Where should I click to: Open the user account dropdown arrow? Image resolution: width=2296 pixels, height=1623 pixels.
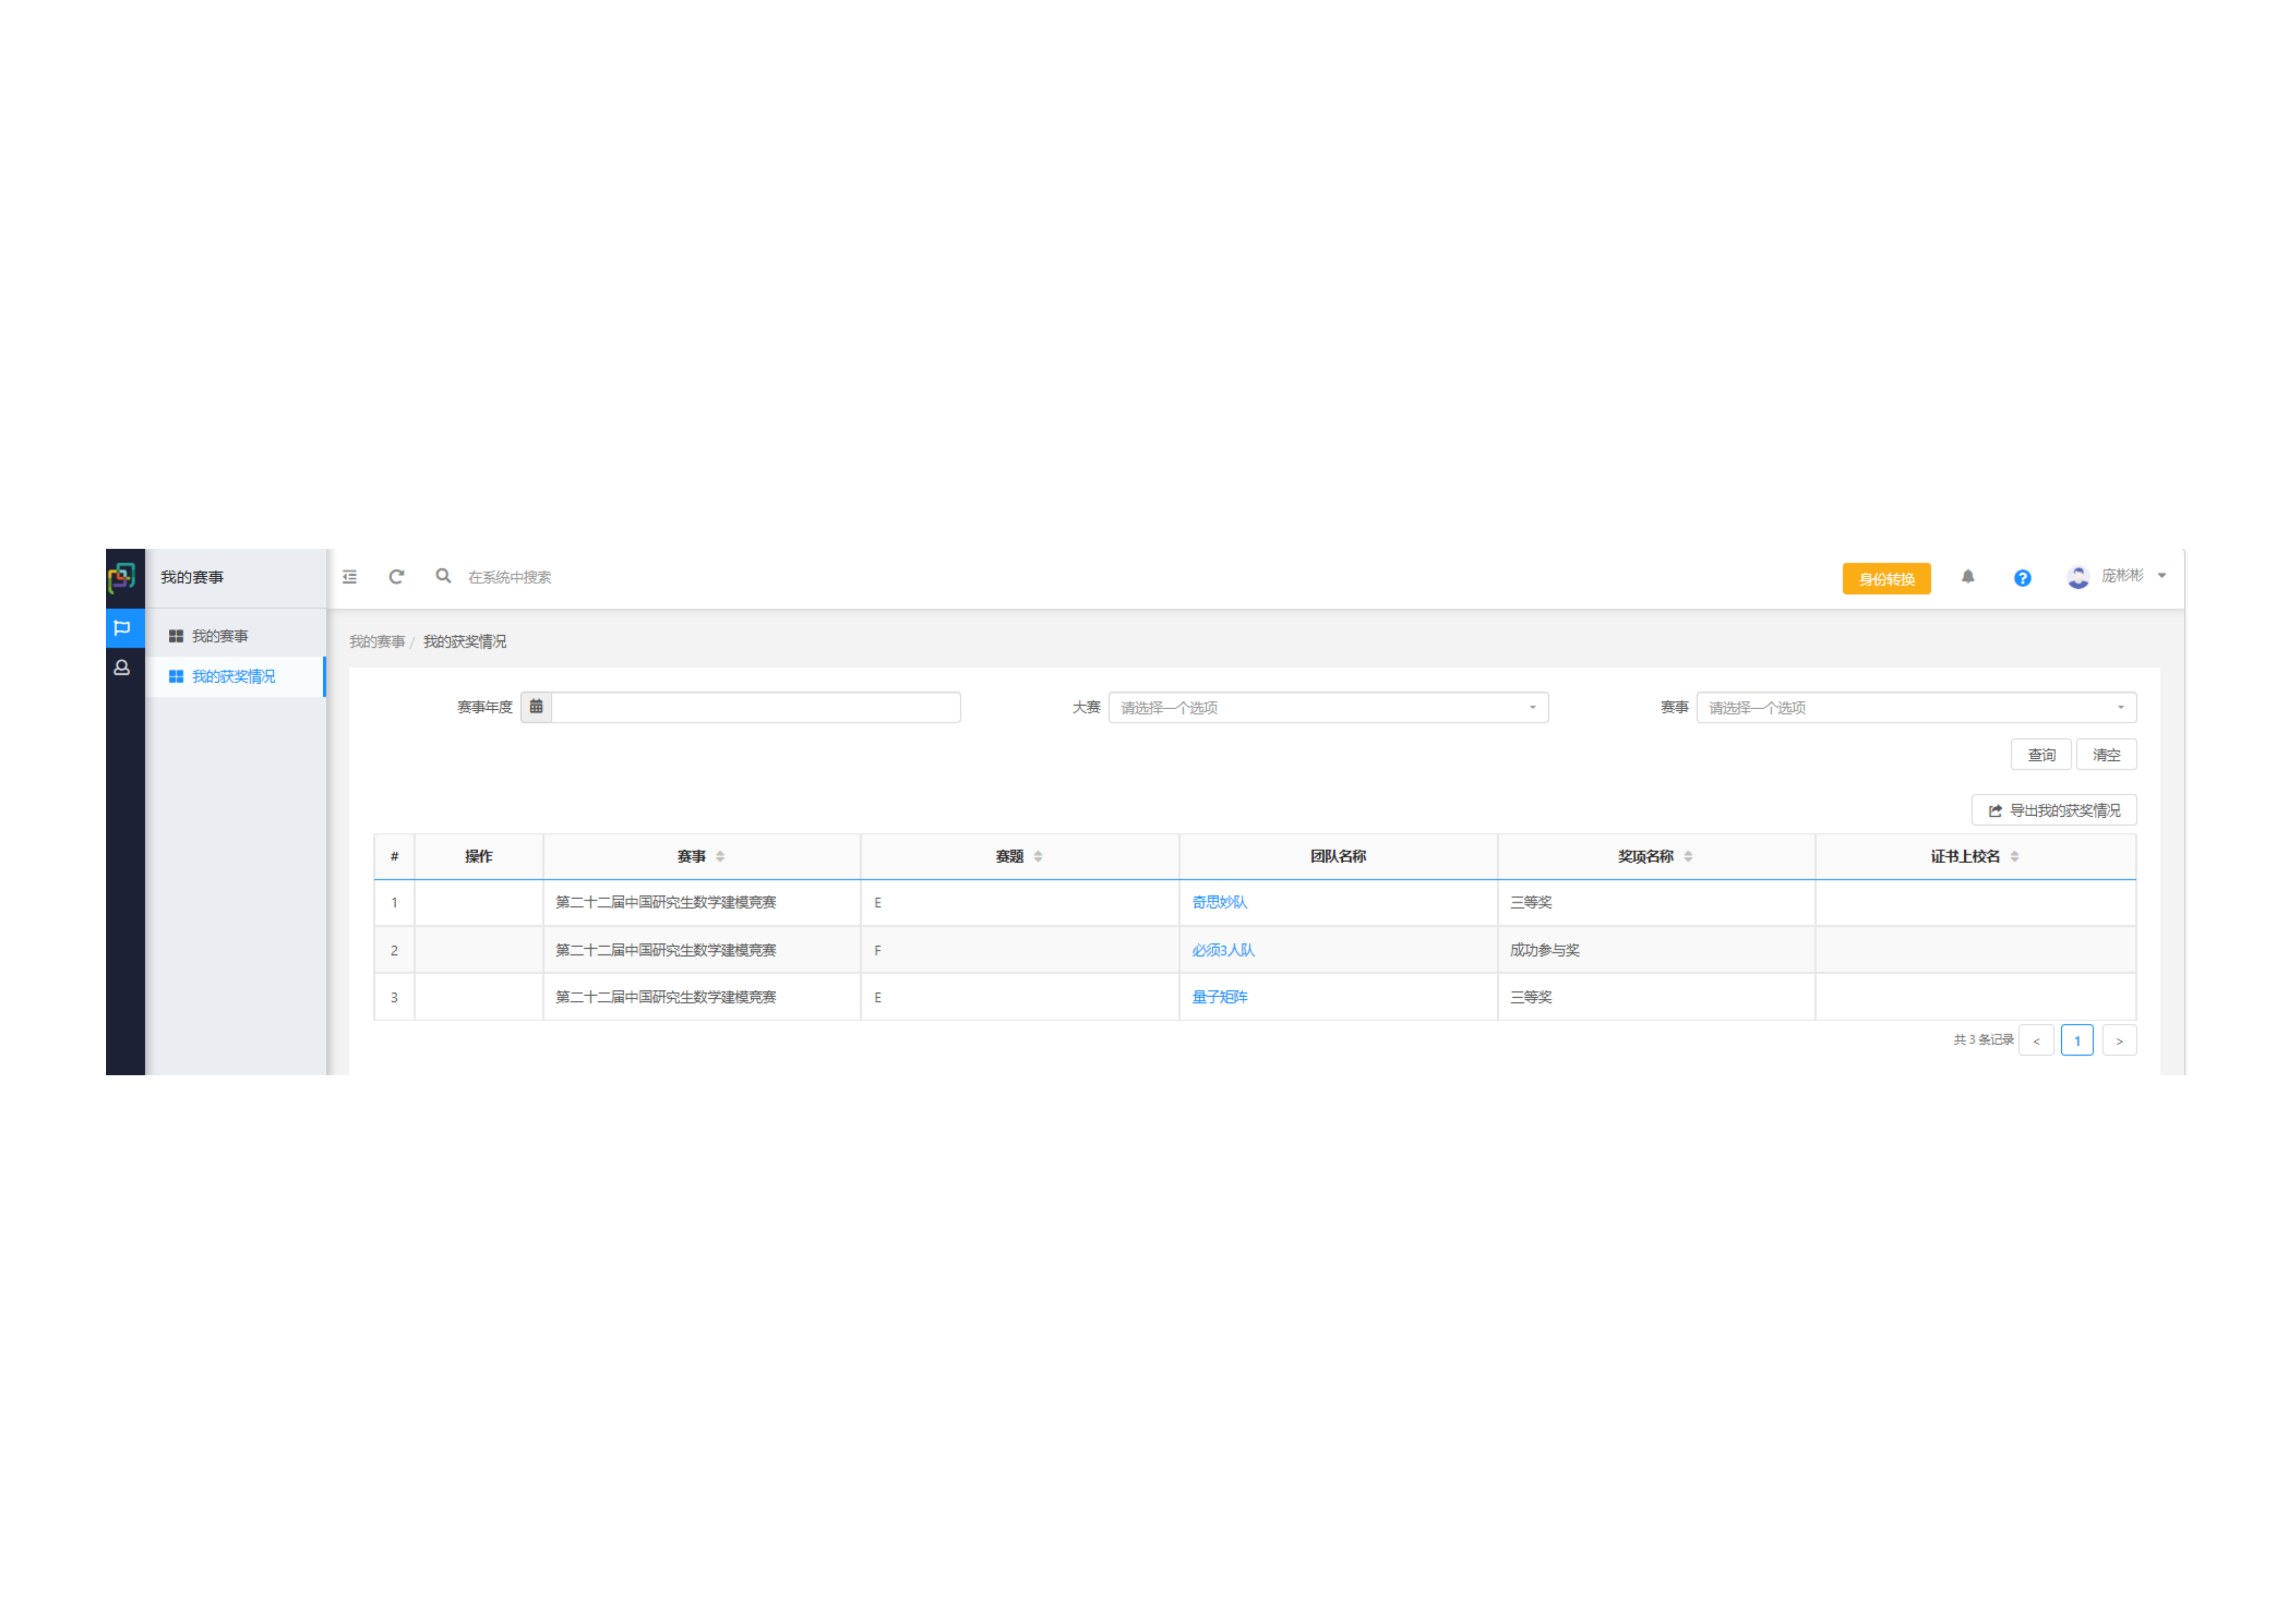tap(2162, 576)
